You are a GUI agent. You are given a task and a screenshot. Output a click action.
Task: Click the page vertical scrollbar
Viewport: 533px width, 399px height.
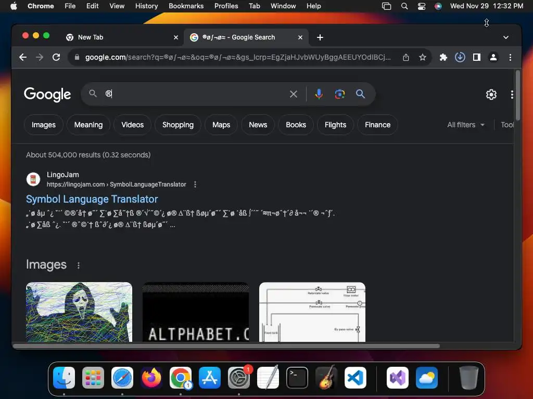(x=518, y=96)
